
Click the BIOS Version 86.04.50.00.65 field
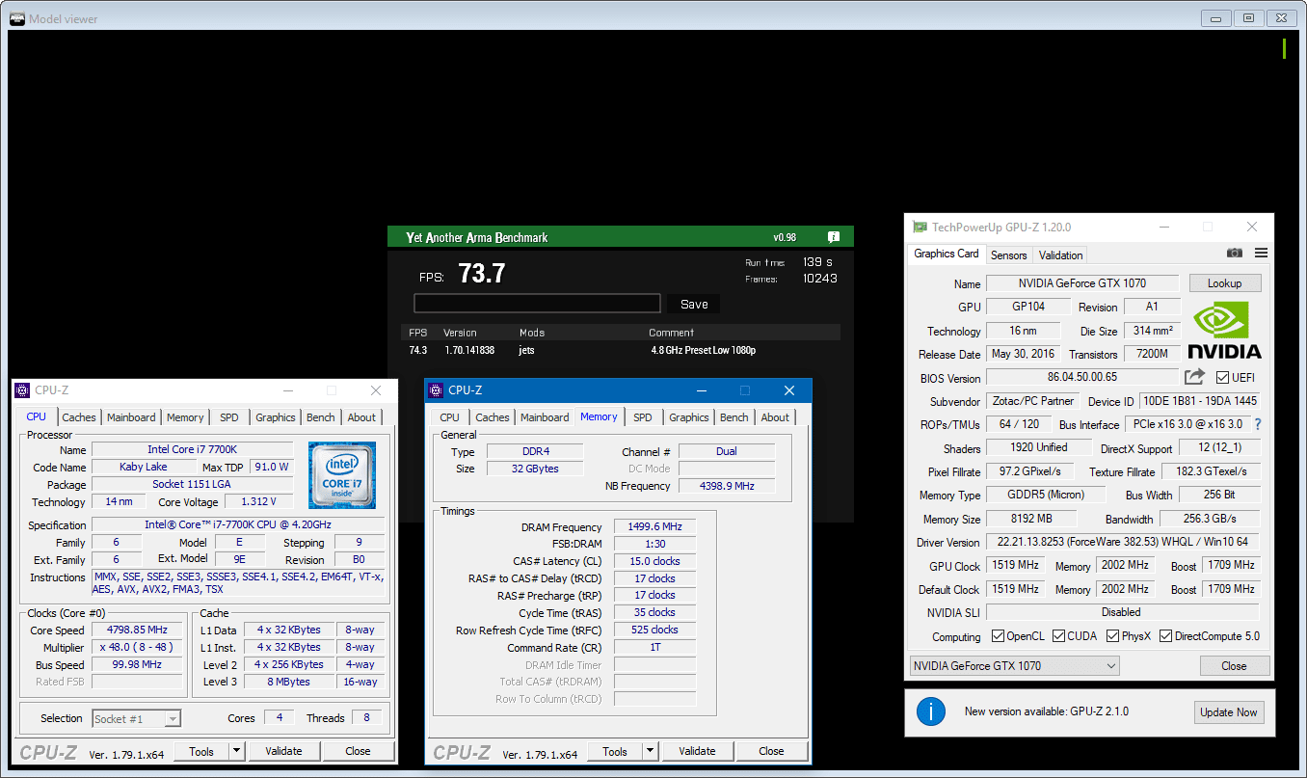point(1081,377)
